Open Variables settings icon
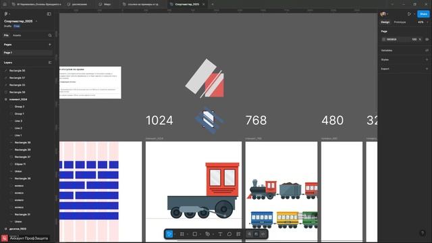The width and height of the screenshot is (432, 243). (427, 51)
